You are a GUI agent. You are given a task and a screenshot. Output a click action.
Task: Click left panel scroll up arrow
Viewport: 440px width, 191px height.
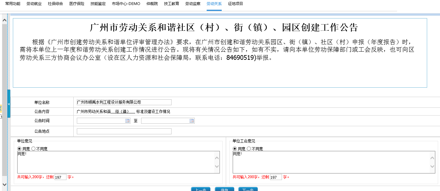[4, 20]
